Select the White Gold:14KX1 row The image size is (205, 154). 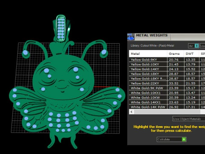tap(167, 102)
